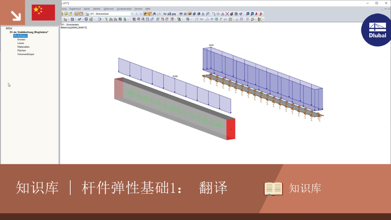Go to previous load case arrow
This screenshot has width=391, height=220.
pyautogui.click(x=136, y=14)
